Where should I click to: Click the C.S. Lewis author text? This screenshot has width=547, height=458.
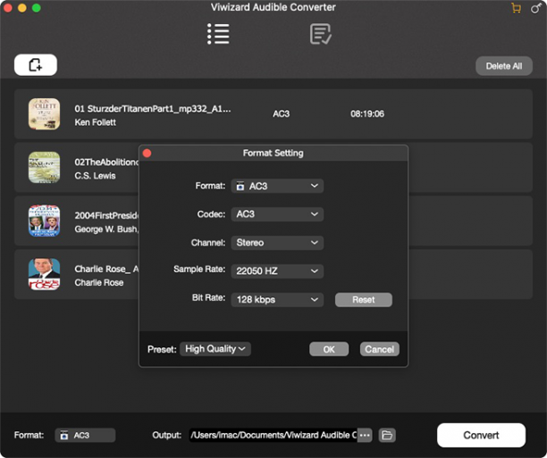click(95, 176)
